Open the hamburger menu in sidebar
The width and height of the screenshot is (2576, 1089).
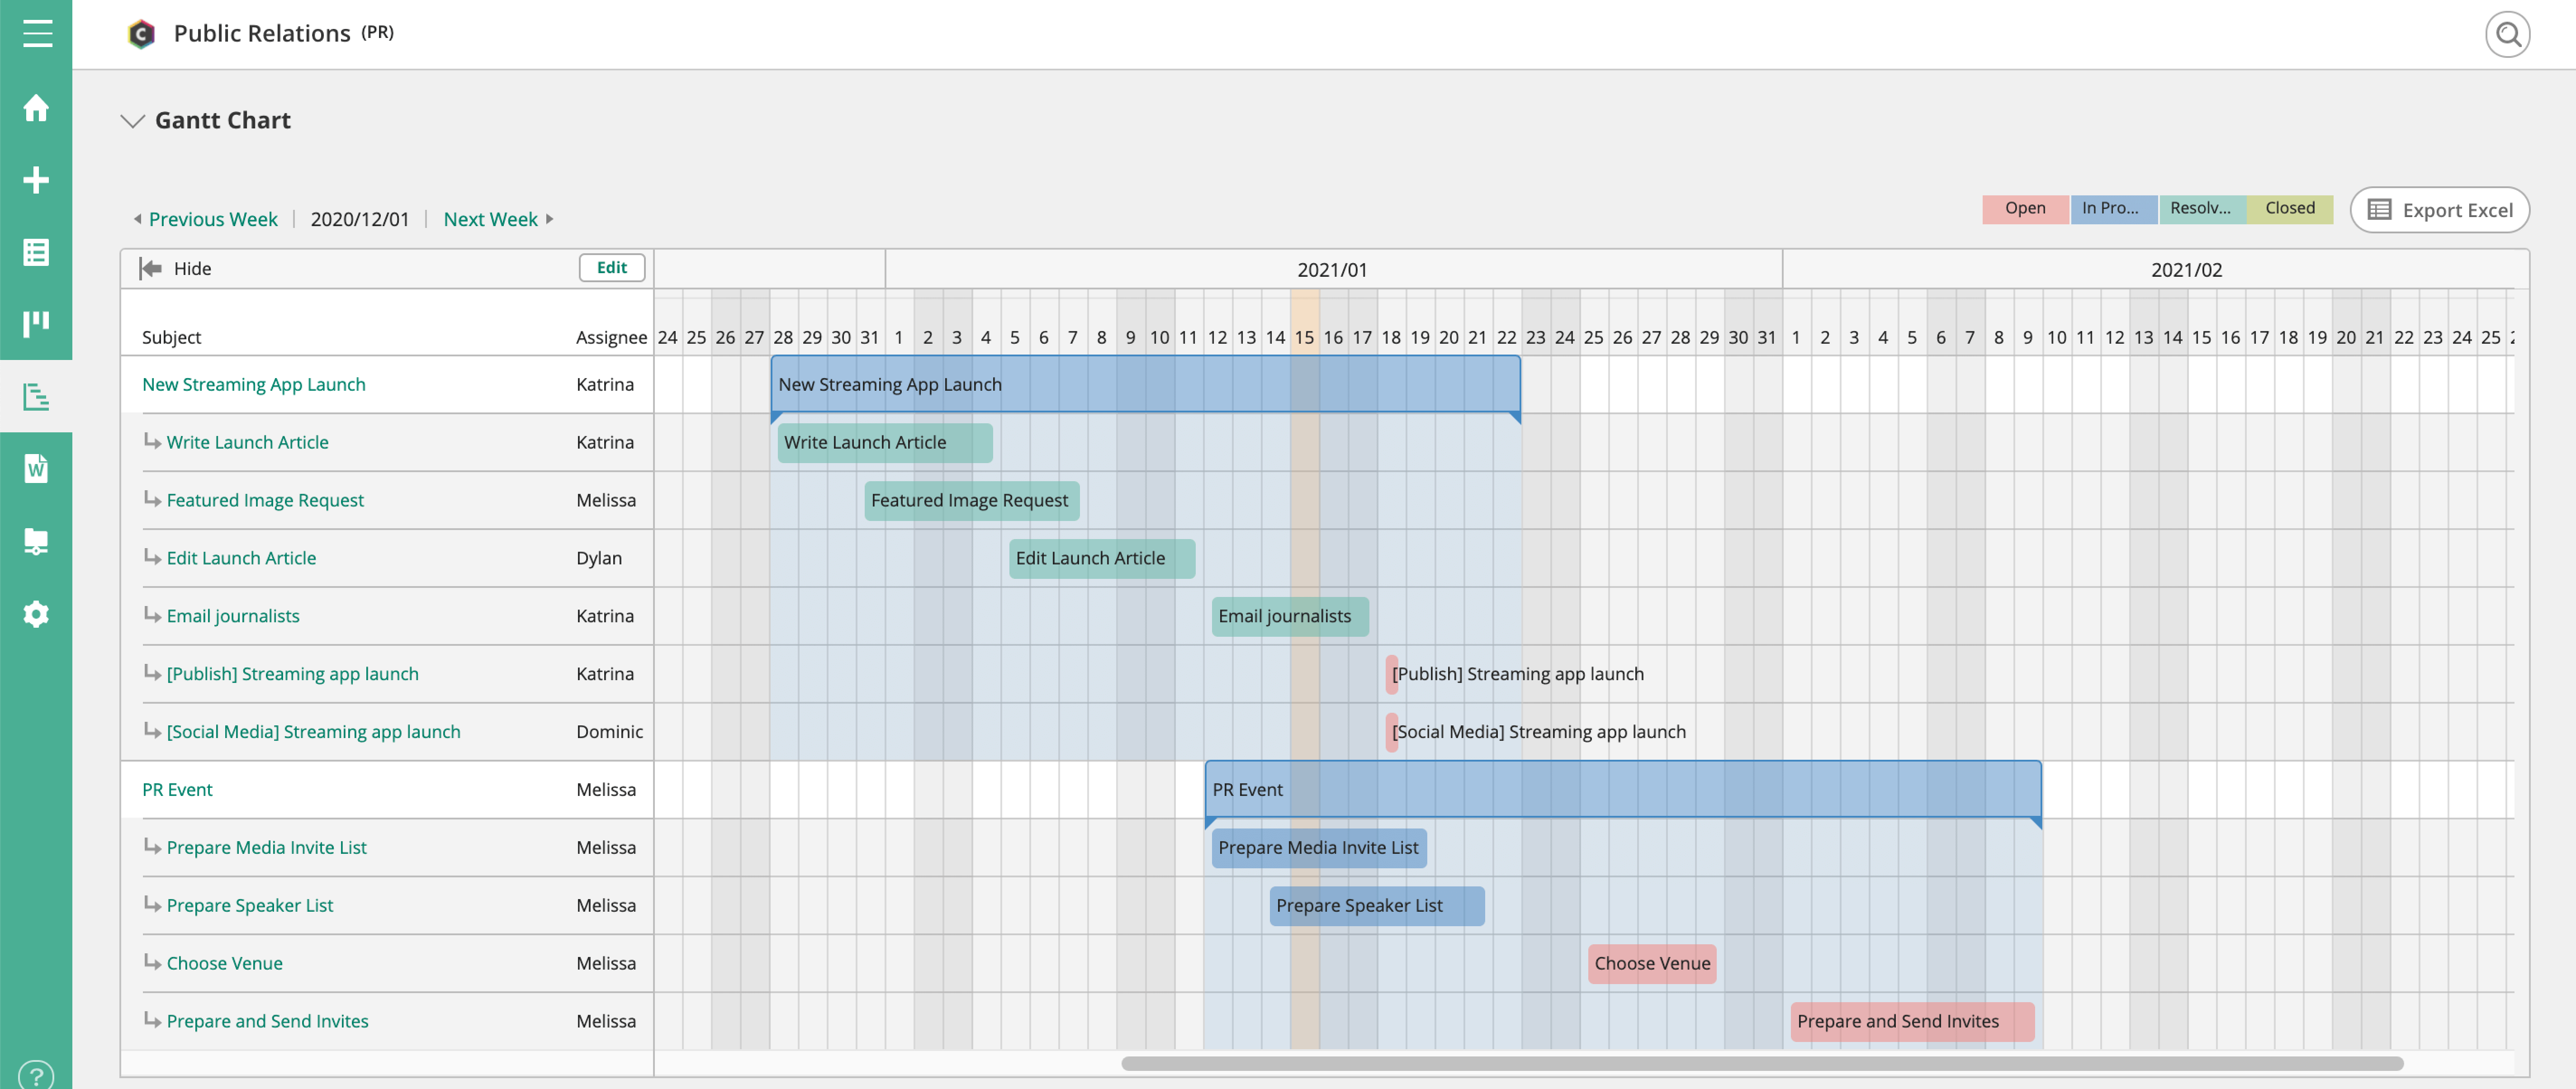click(x=37, y=33)
